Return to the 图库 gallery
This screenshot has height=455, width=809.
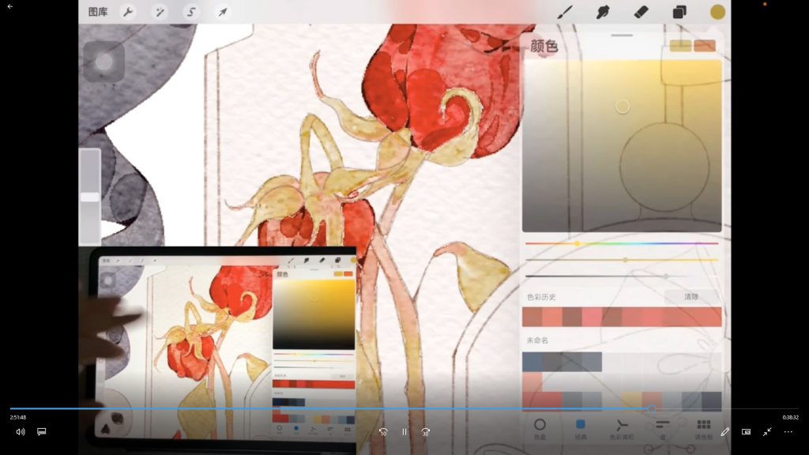(x=98, y=12)
